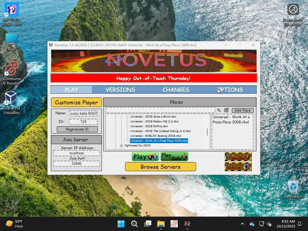The height and width of the screenshot is (231, 308).
Task: Select the Recycle Bin desktop icon
Action: point(293,190)
